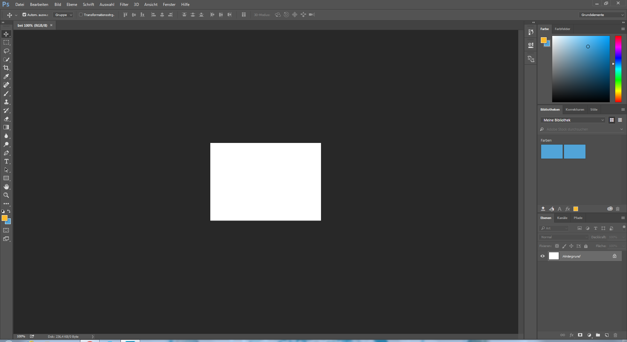Select the Hand tool

click(6, 187)
